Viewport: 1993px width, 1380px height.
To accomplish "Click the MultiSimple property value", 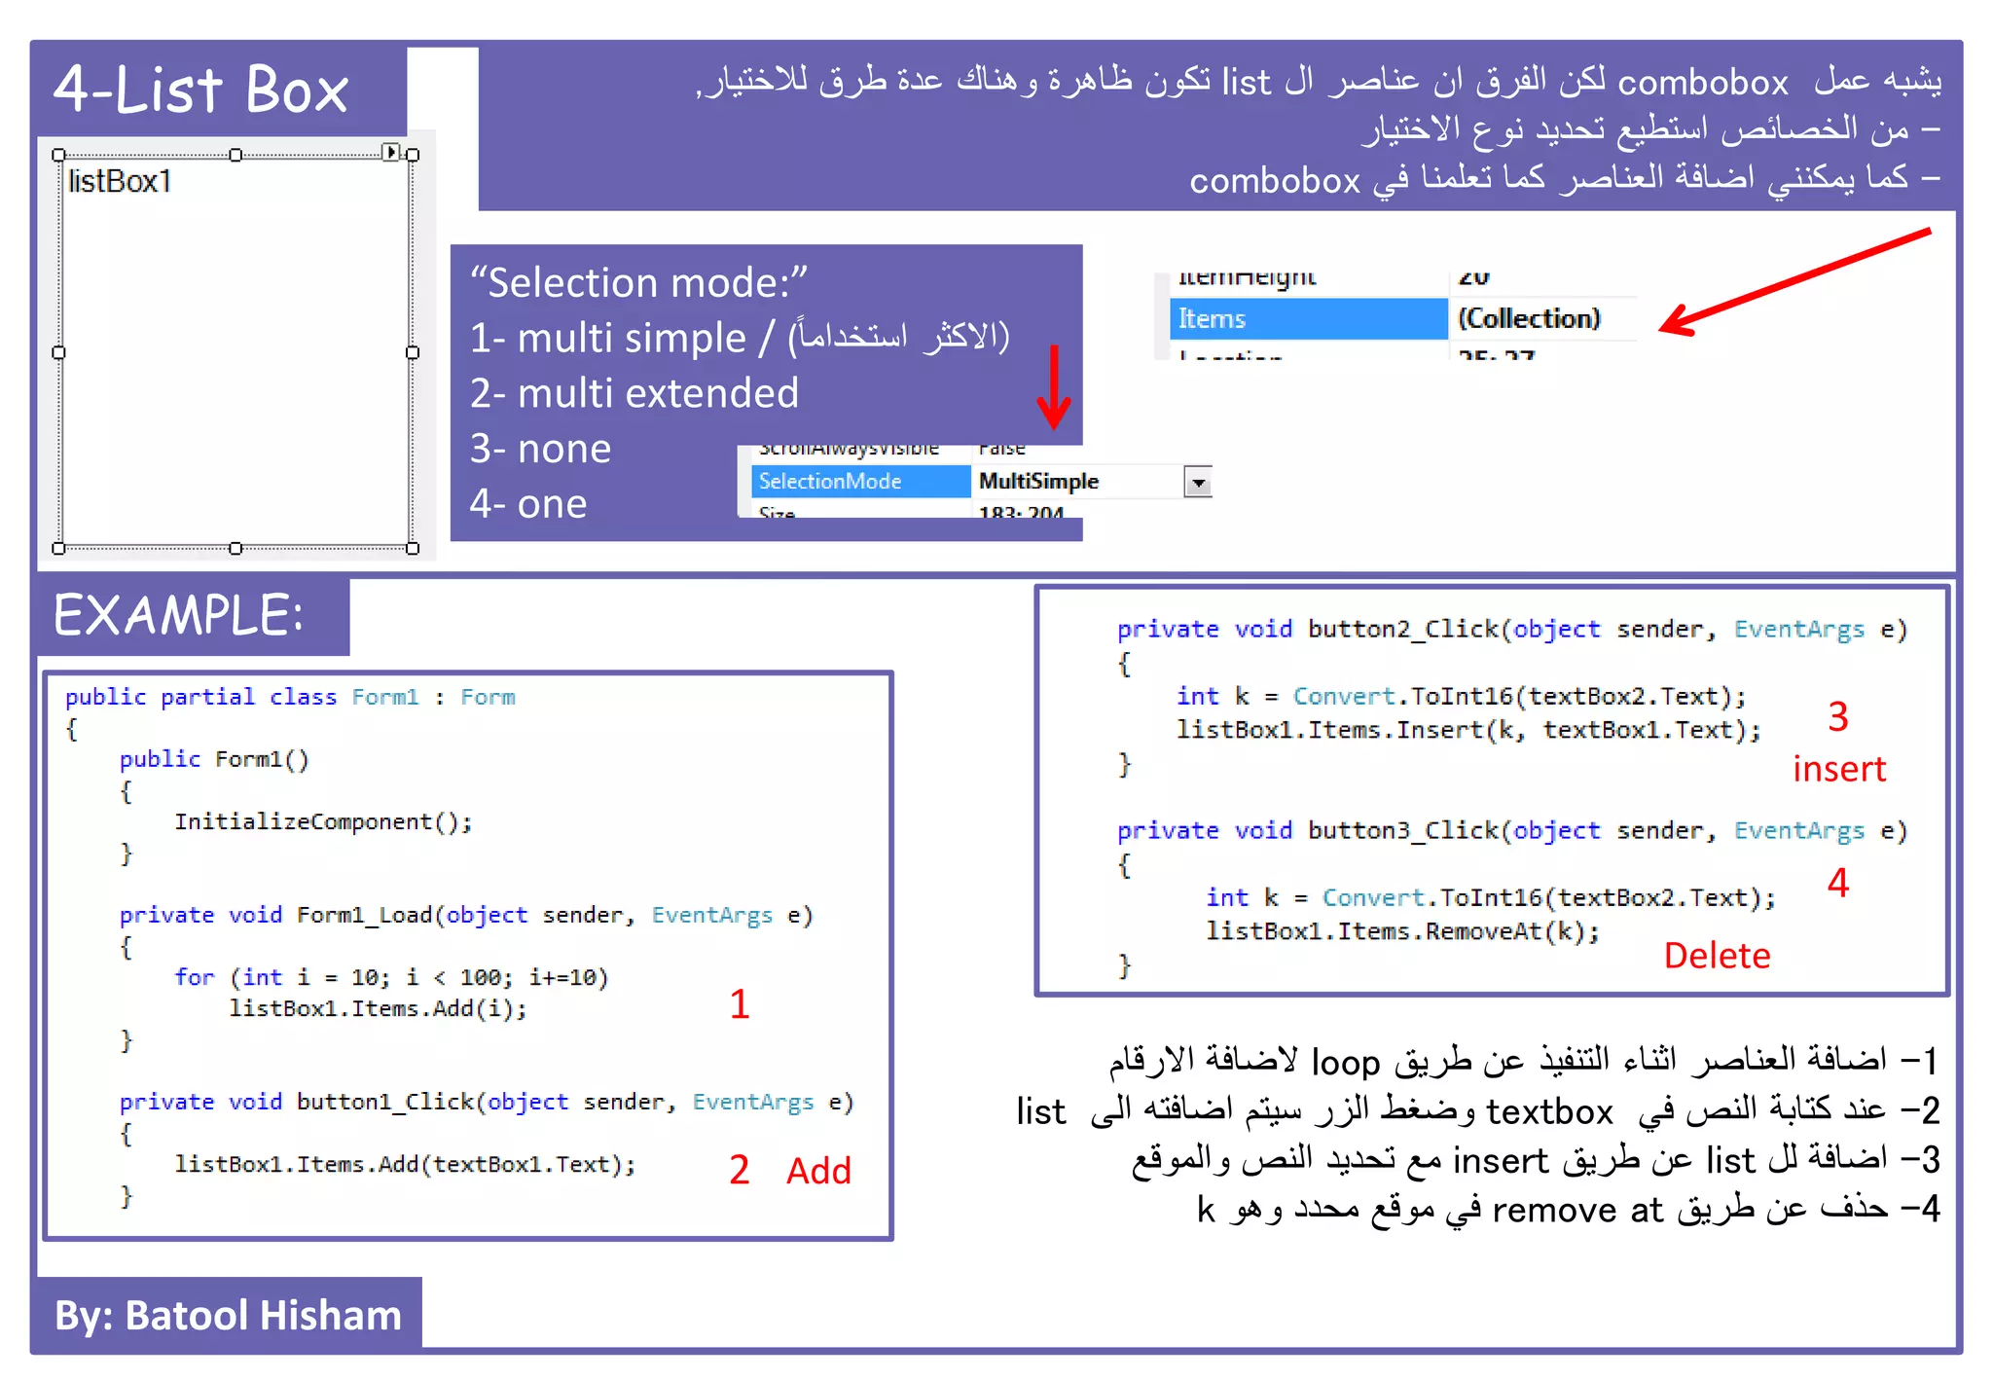I will [x=1038, y=481].
